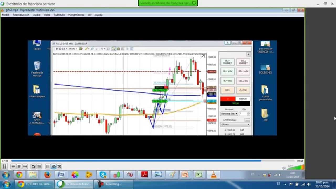Screen dimensions: 336x189
Task: Open the Equipo desktop icon
Action: (x=37, y=45)
